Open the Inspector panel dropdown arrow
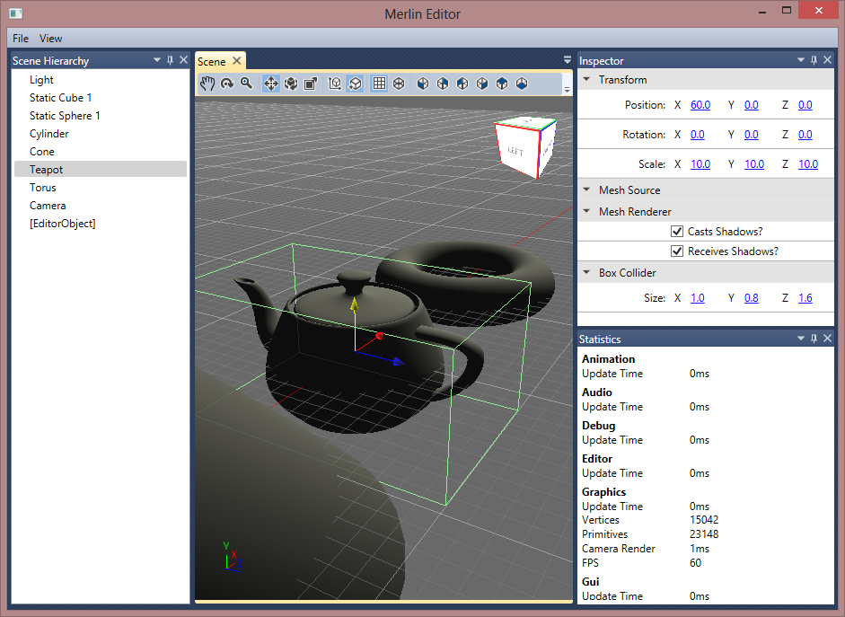 tap(801, 60)
